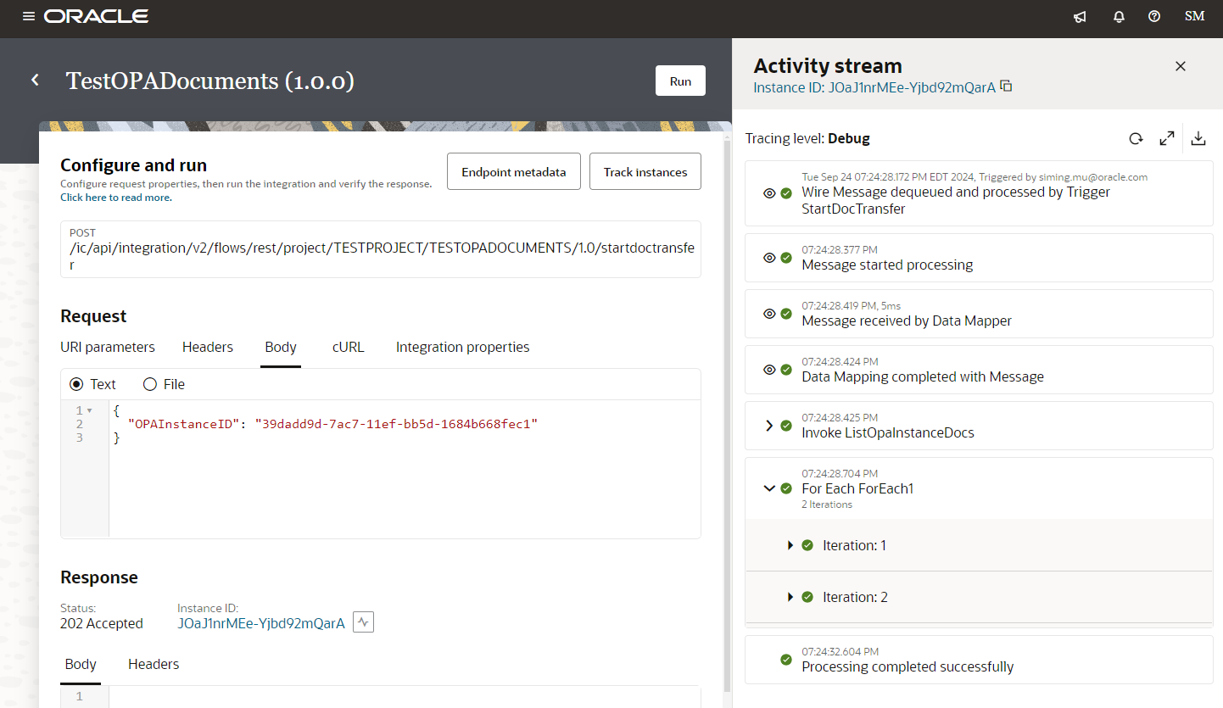
Task: Expand the Invoke ListOpaInstanceDocs entry
Action: coord(769,426)
